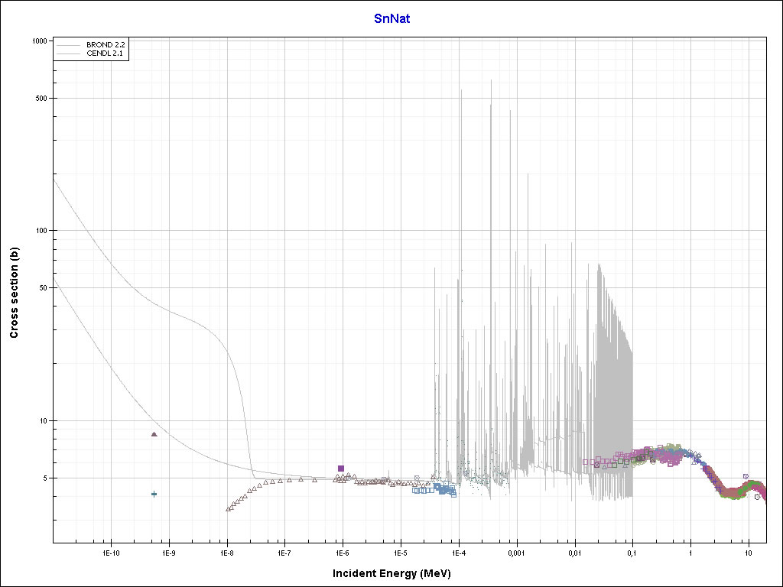This screenshot has width=783, height=587.
Task: Click the Cross section (b) axis label
Action: pos(14,293)
